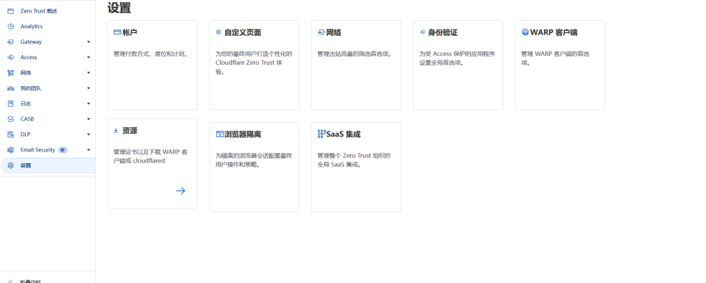Screen dimensions: 706x283
Task: Click the collapse sidebar double-chevron icon
Action: 11,282
